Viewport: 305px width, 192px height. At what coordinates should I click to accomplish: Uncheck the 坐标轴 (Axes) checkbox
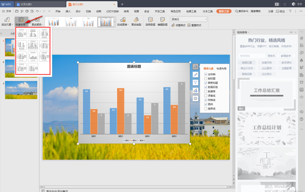click(x=206, y=74)
